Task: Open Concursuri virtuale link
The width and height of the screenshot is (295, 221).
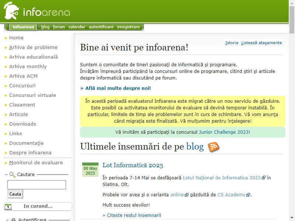Action: click(x=32, y=95)
